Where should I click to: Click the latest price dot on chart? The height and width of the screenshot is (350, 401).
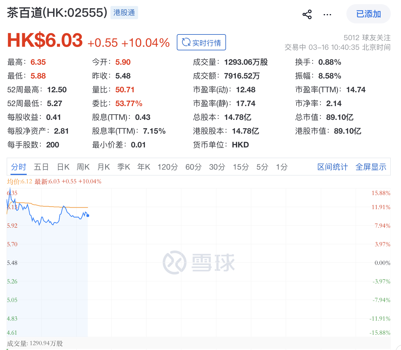coord(88,215)
